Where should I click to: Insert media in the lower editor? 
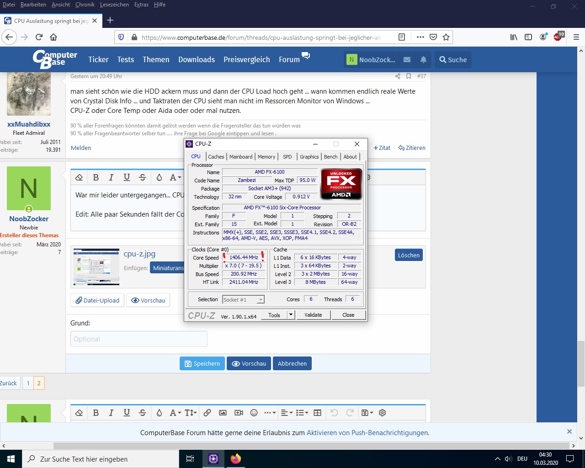point(239,413)
